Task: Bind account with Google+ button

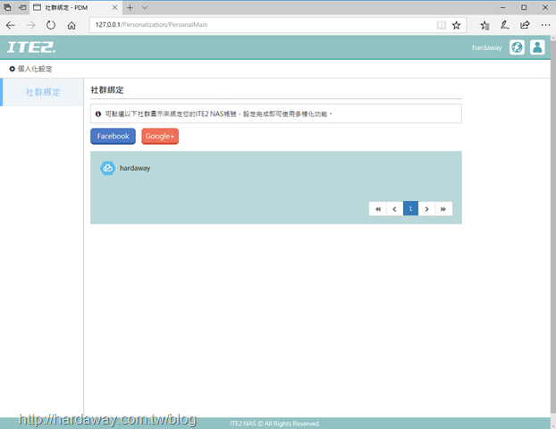Action: [x=160, y=136]
